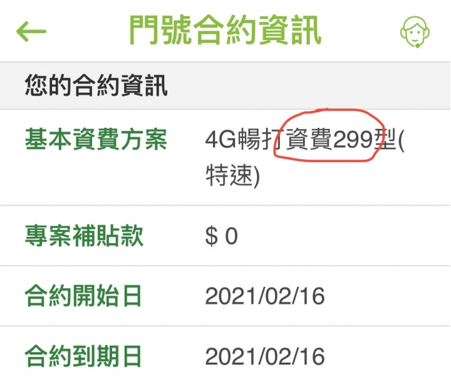Tap the red-circled 資費299 text

point(329,139)
